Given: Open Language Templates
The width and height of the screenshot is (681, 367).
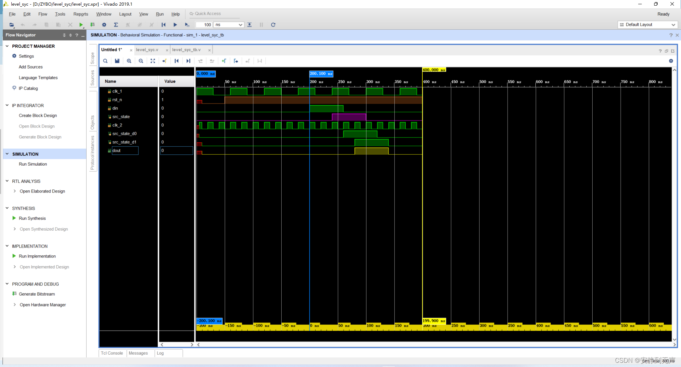Looking at the screenshot, I should [38, 78].
